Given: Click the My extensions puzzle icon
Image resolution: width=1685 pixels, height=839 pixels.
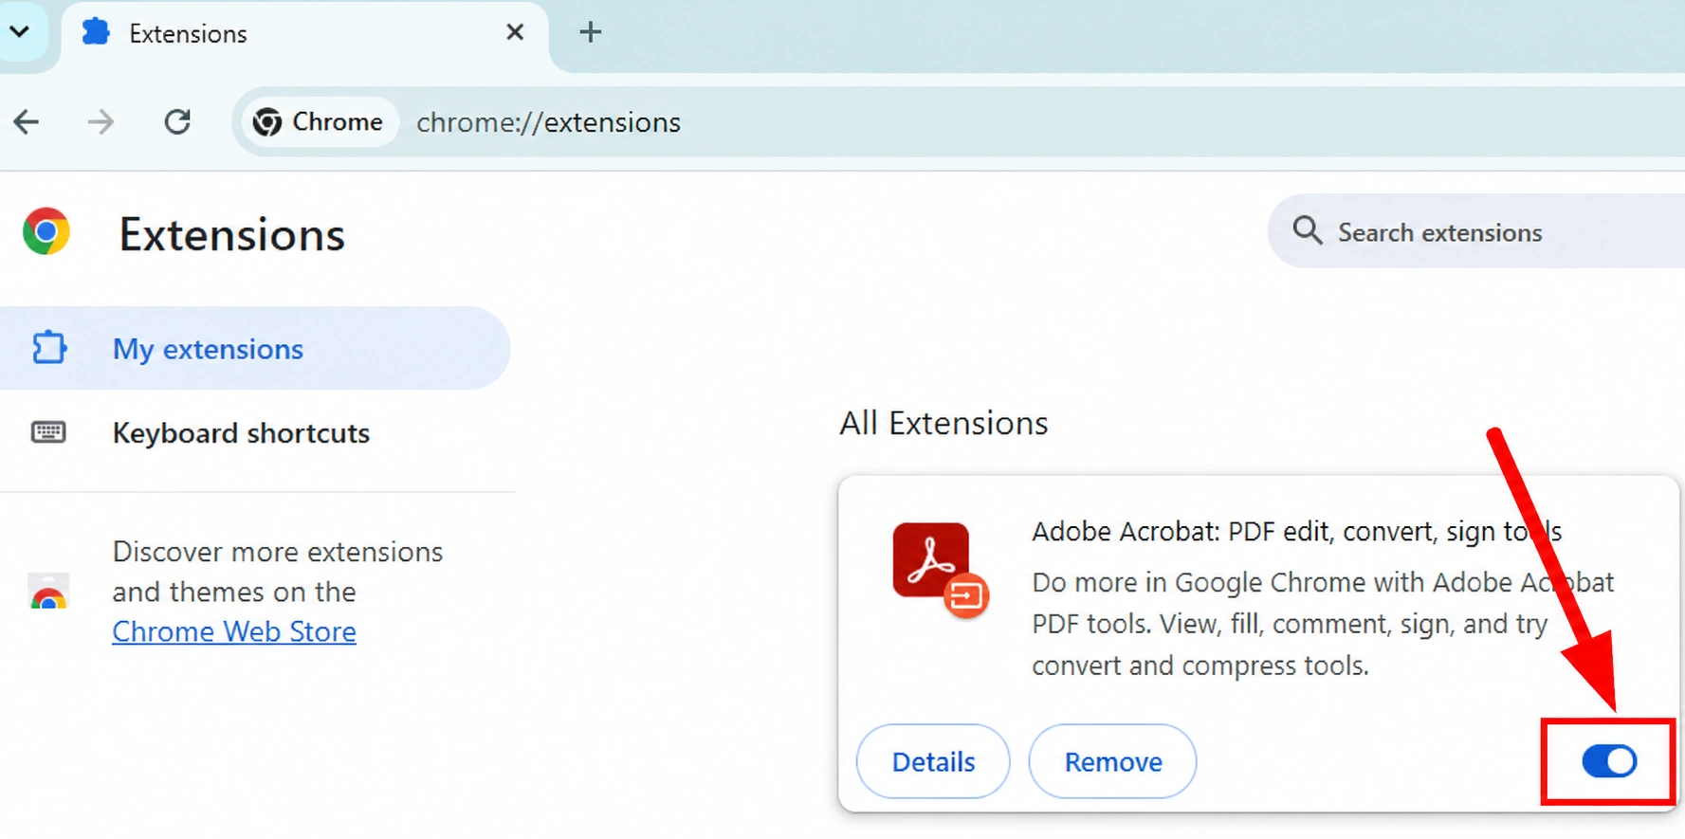Looking at the screenshot, I should tap(49, 348).
